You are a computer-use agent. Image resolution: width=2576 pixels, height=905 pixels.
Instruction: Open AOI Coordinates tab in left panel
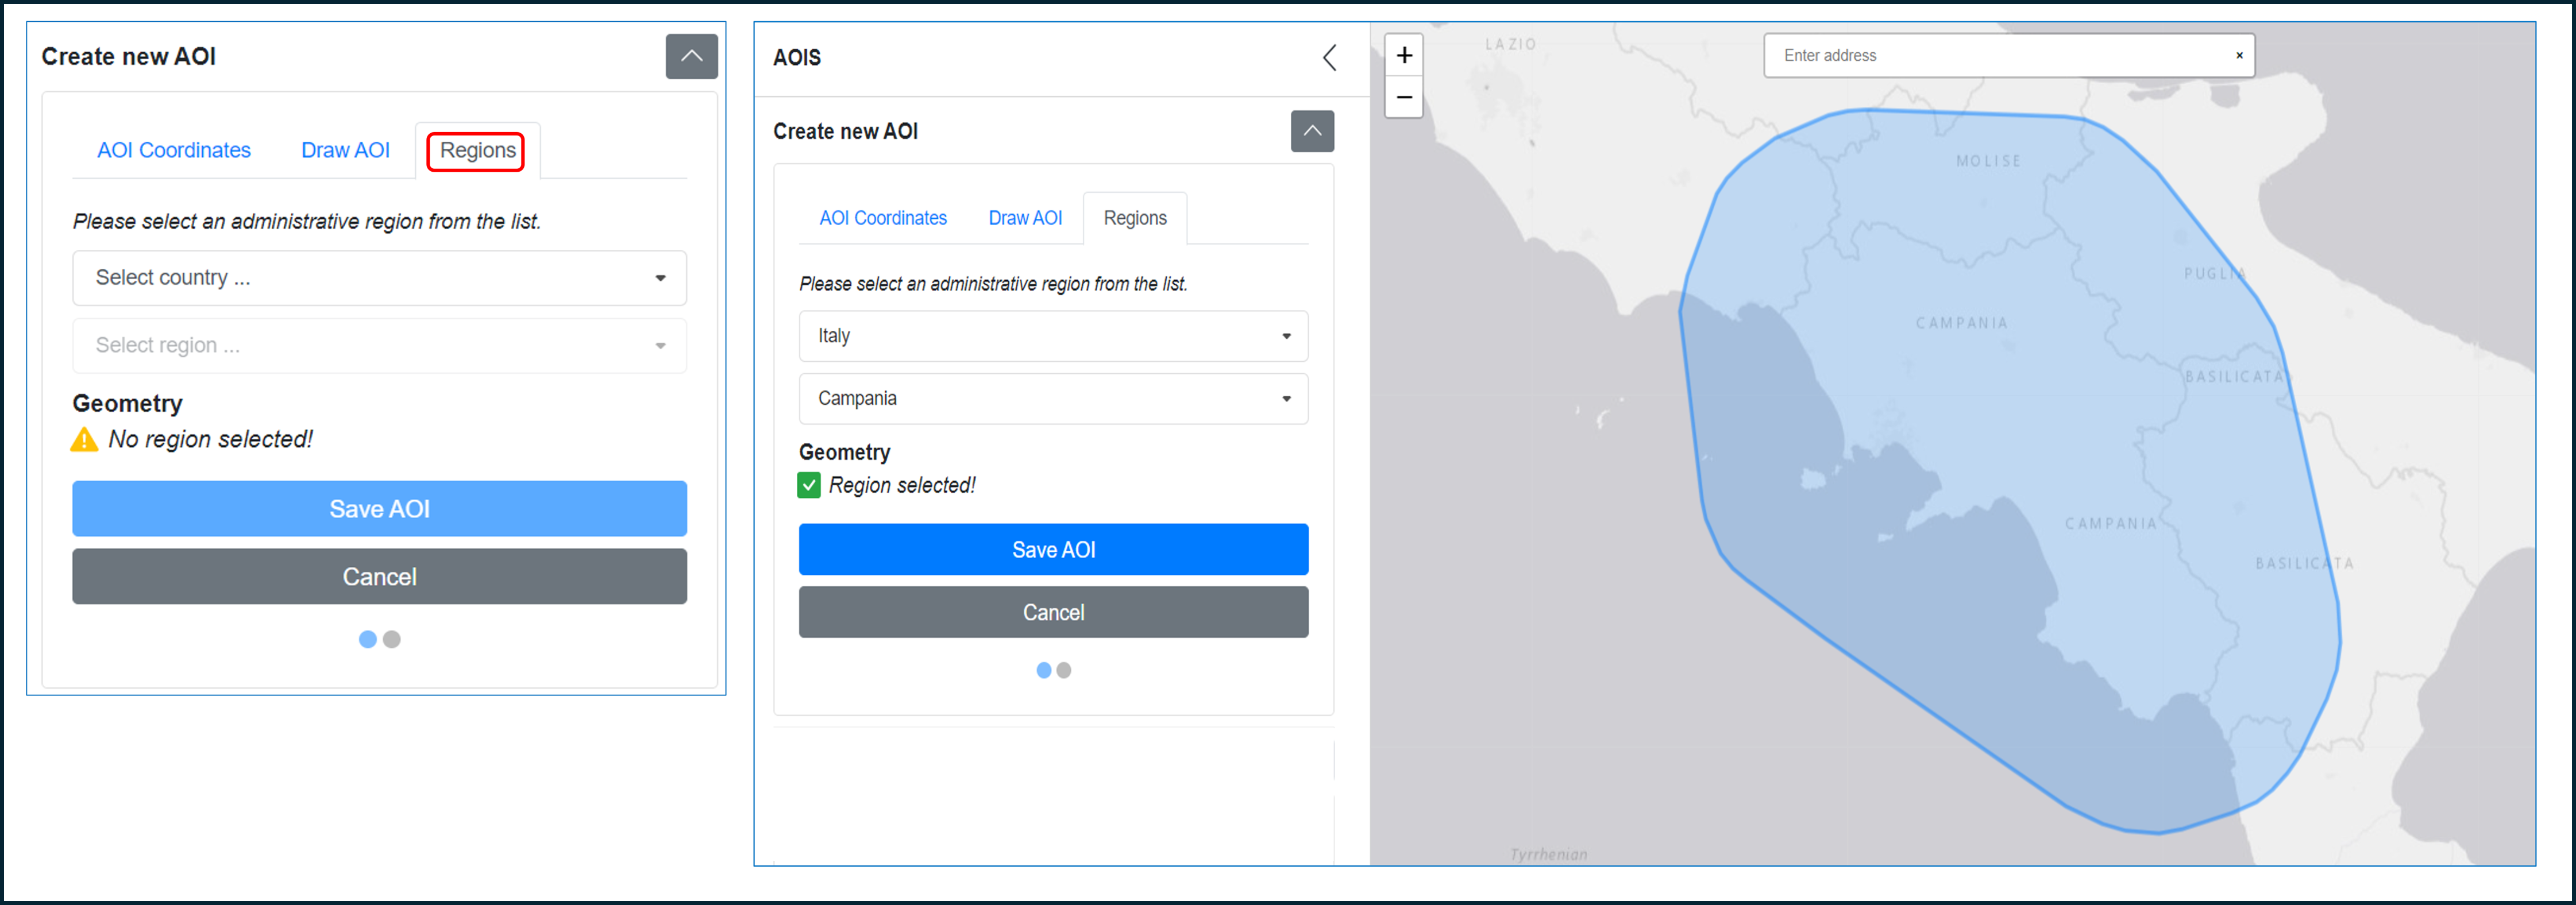pos(173,151)
